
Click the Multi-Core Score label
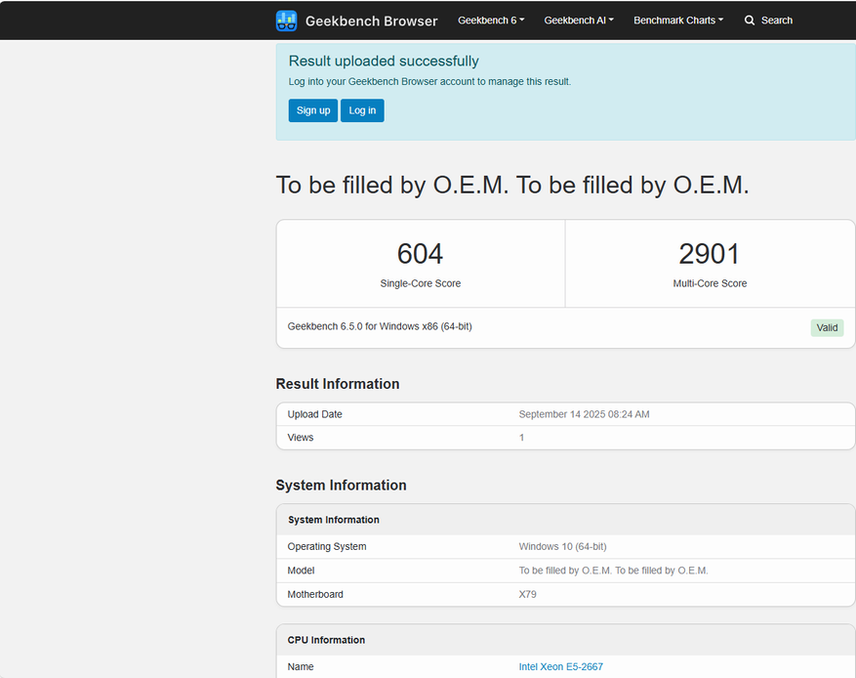pos(710,283)
